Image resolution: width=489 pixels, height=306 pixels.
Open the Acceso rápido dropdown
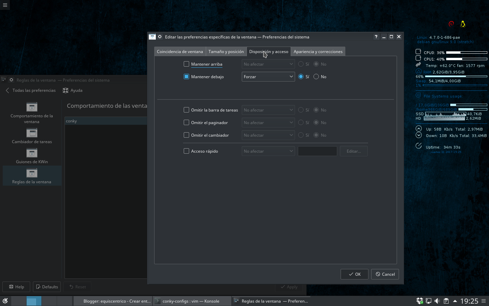click(268, 151)
